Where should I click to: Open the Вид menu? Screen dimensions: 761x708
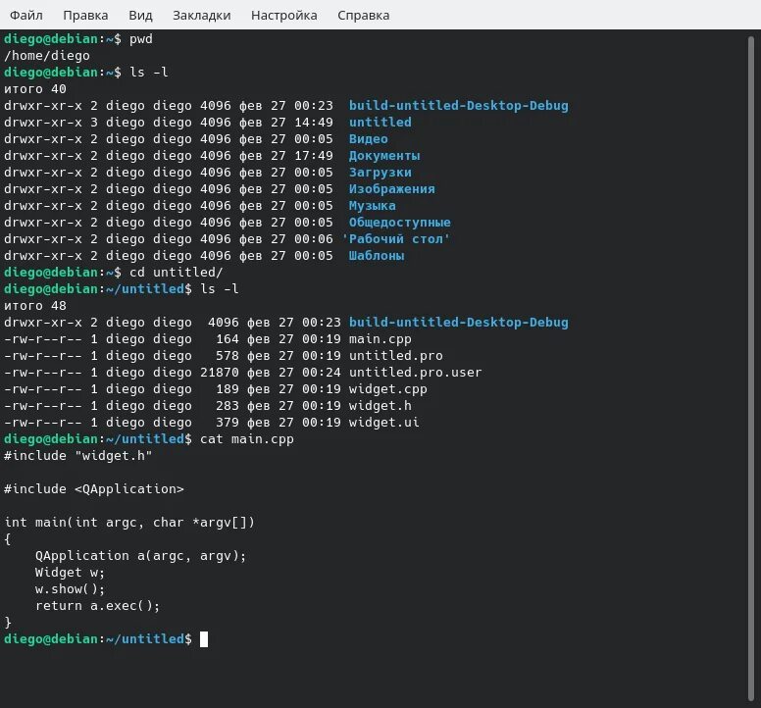tap(141, 15)
